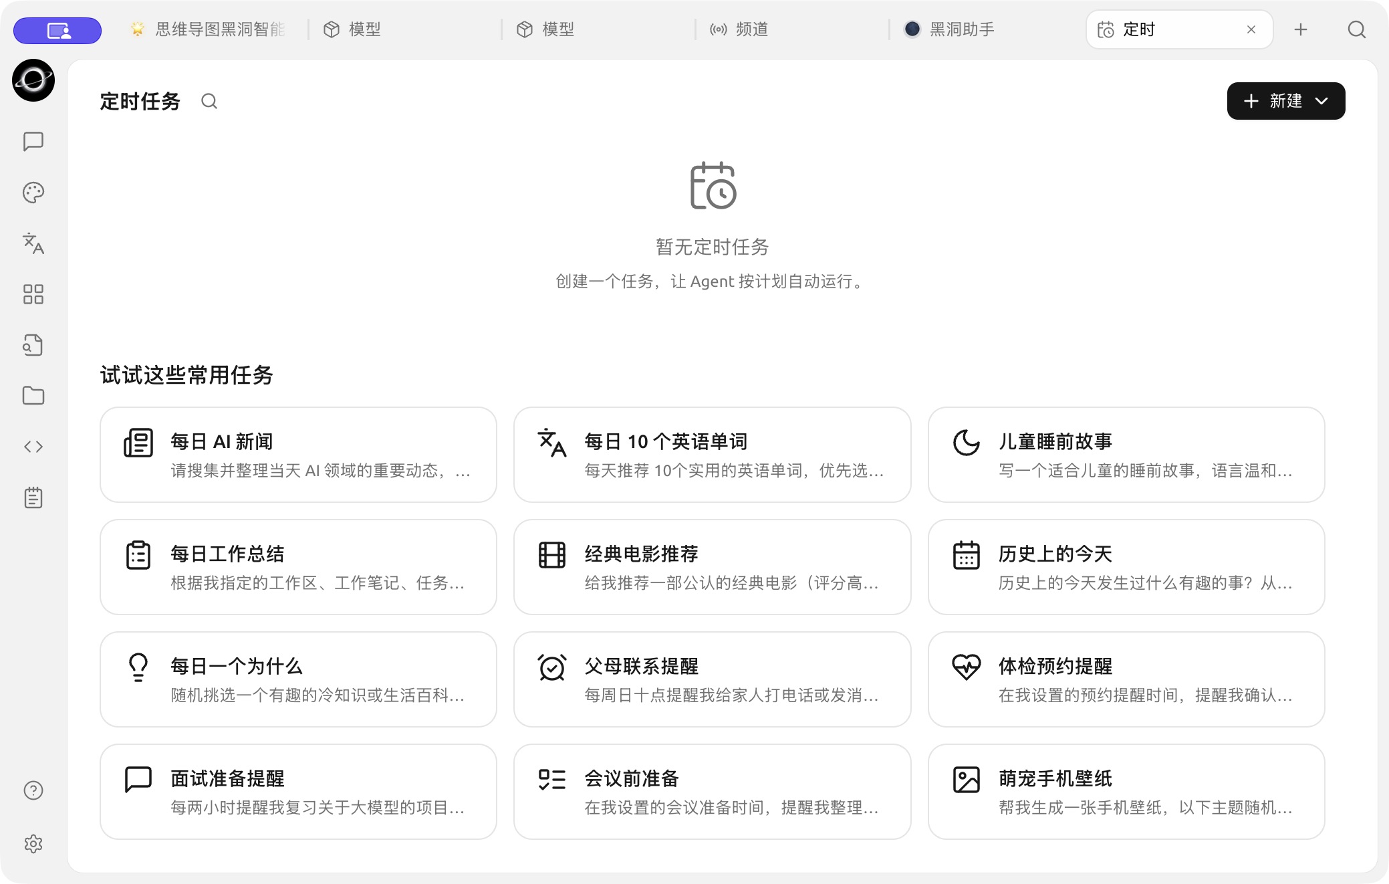The image size is (1389, 884).
Task: Close the 定时 tab
Action: tap(1251, 29)
